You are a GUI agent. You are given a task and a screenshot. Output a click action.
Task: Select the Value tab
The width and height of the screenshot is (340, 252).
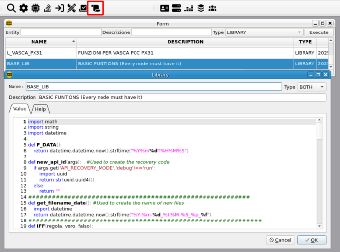point(20,109)
